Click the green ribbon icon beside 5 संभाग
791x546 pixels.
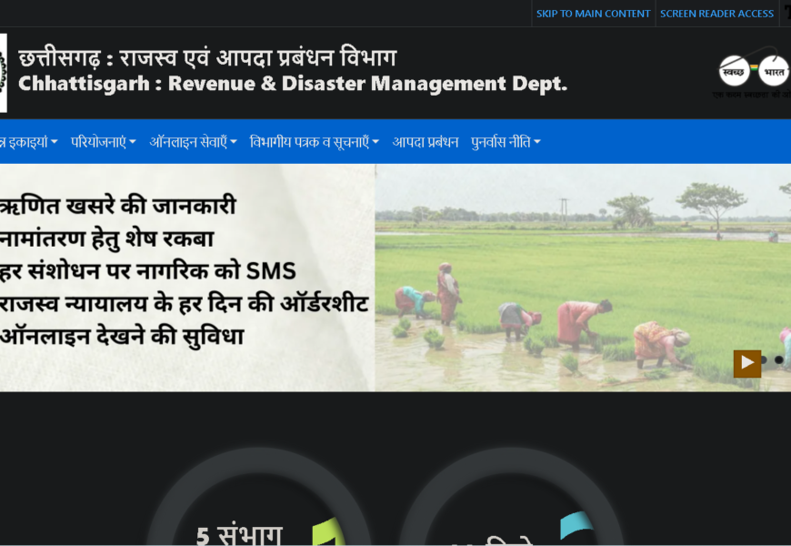click(x=324, y=532)
